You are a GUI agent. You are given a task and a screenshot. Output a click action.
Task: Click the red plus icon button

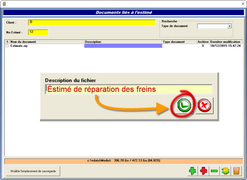point(203,171)
